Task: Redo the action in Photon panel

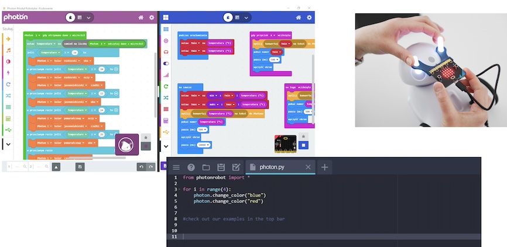Action: 150,166
